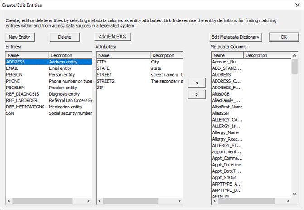Select the STREET attribute
The image size is (304, 210).
[140, 75]
